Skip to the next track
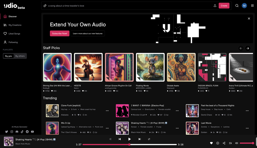257x148 pixels. 140,139
